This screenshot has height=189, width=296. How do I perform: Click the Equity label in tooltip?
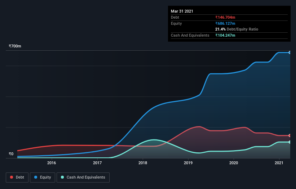click(176, 23)
